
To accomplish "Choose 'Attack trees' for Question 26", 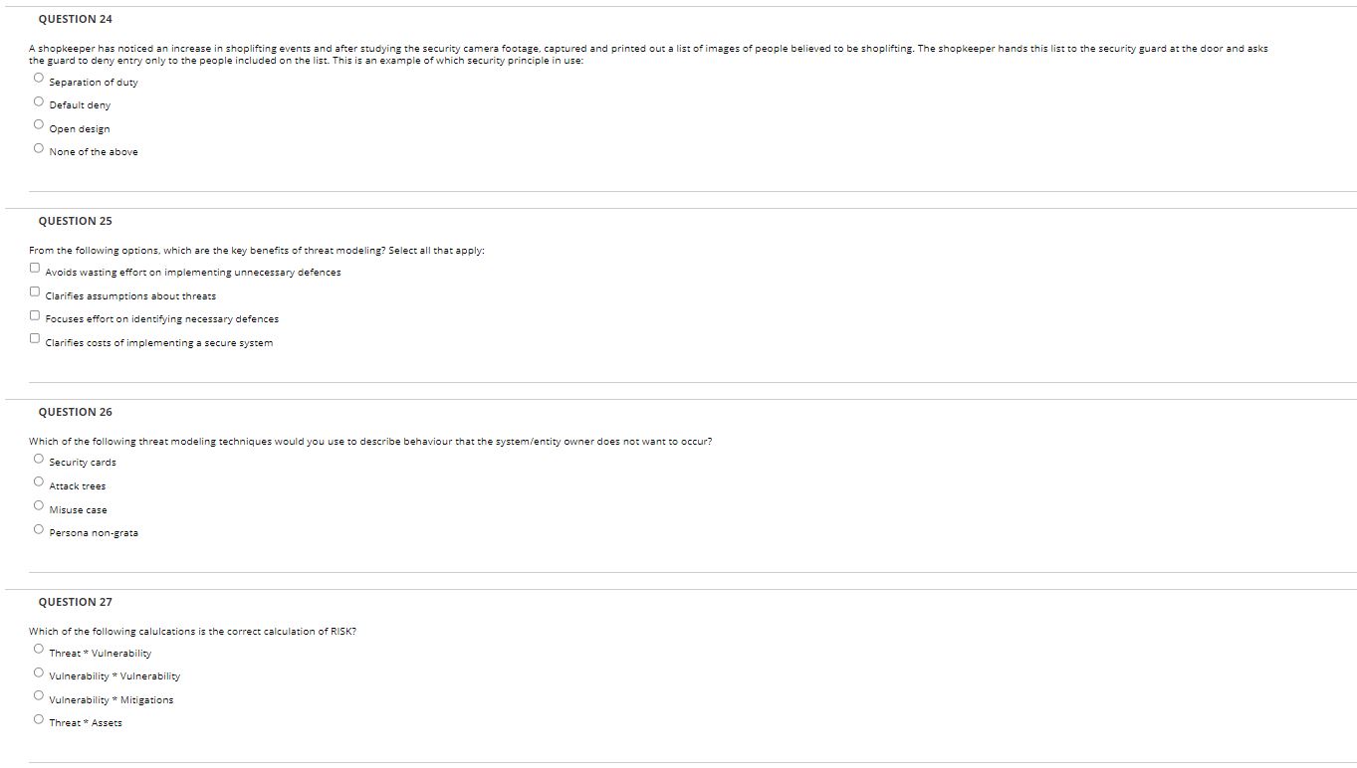I will pos(39,482).
